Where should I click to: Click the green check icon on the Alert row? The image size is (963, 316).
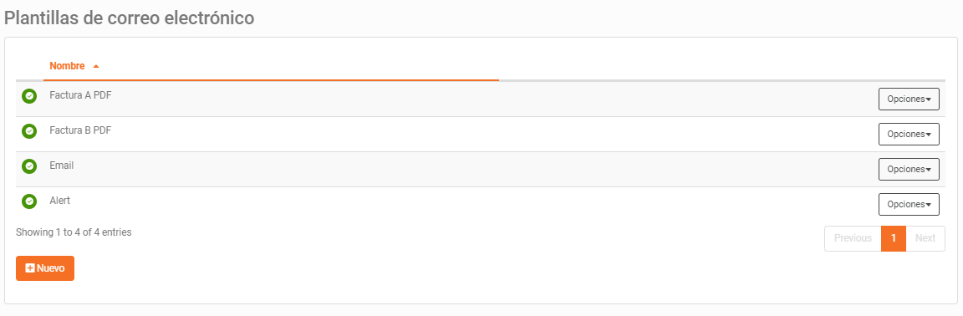coord(29,201)
